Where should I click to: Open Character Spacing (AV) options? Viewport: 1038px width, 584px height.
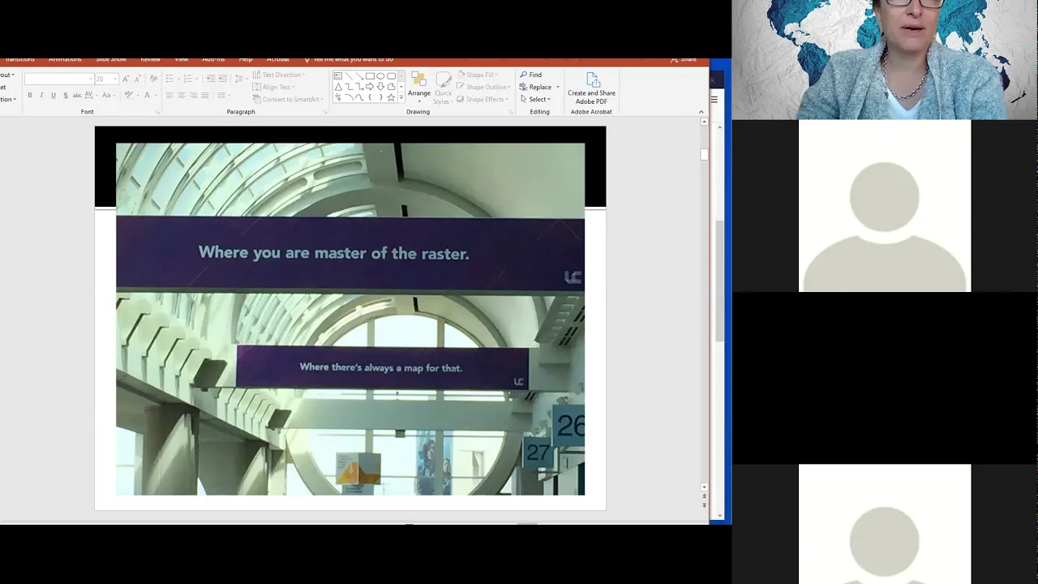click(92, 96)
